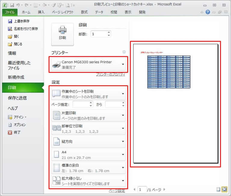Minimize the ribbon with the caret icon
The height and width of the screenshot is (196, 231).
(x=202, y=12)
